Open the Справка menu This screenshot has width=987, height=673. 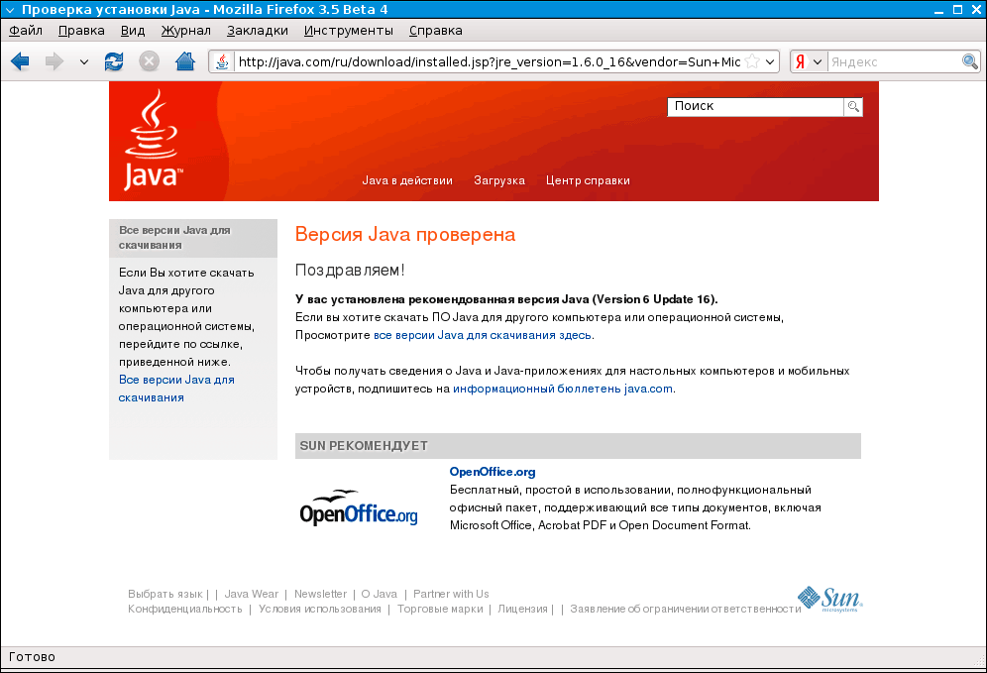pyautogui.click(x=436, y=30)
